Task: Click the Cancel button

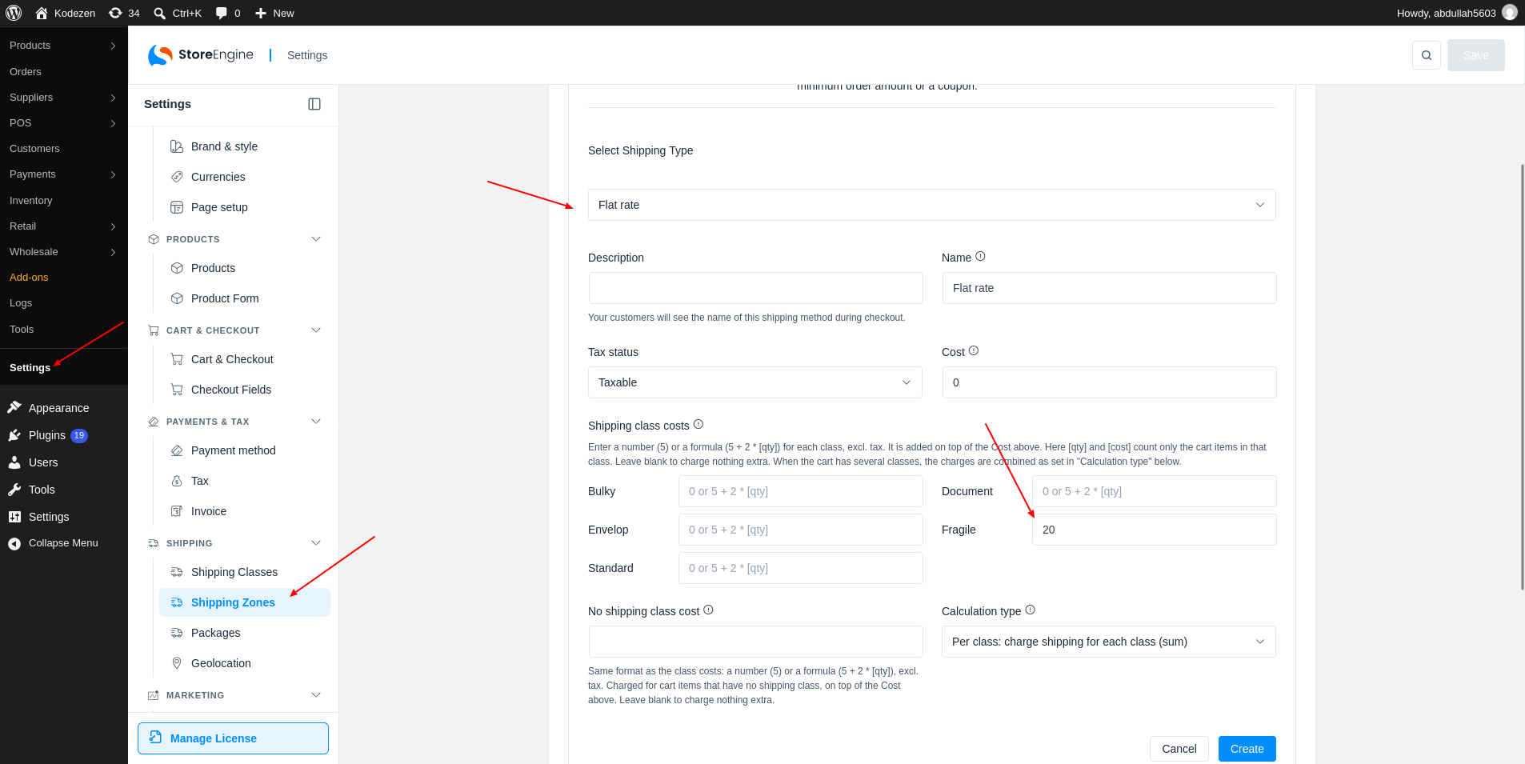Action: point(1179,749)
